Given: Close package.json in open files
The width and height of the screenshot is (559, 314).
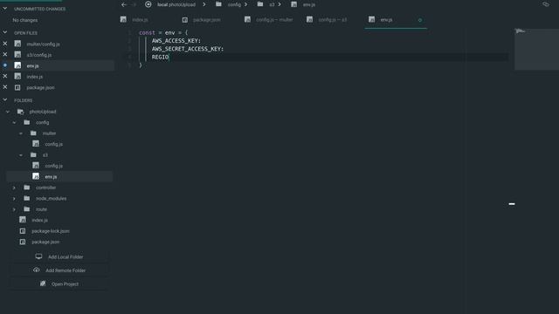Looking at the screenshot, I should (5, 87).
